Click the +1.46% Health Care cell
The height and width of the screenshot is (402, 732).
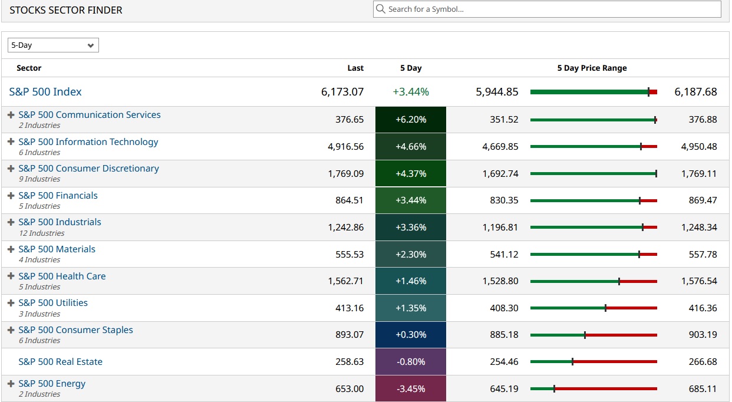point(411,281)
